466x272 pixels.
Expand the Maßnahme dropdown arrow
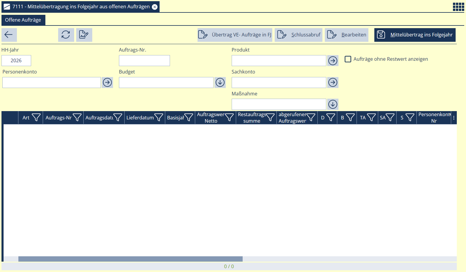pos(333,104)
